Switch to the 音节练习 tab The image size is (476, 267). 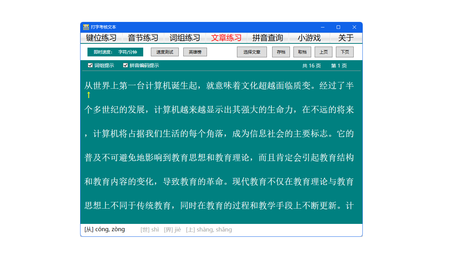(x=143, y=38)
